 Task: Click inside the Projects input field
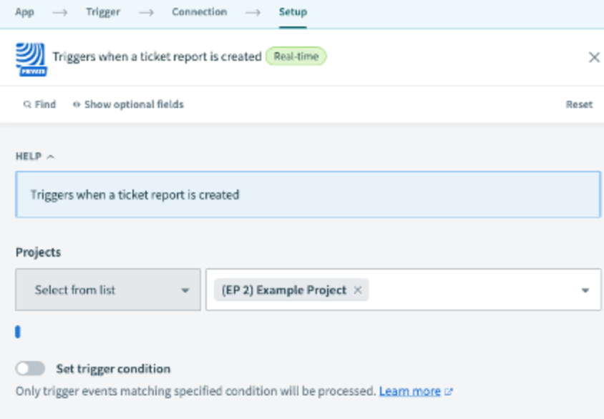tap(472, 290)
